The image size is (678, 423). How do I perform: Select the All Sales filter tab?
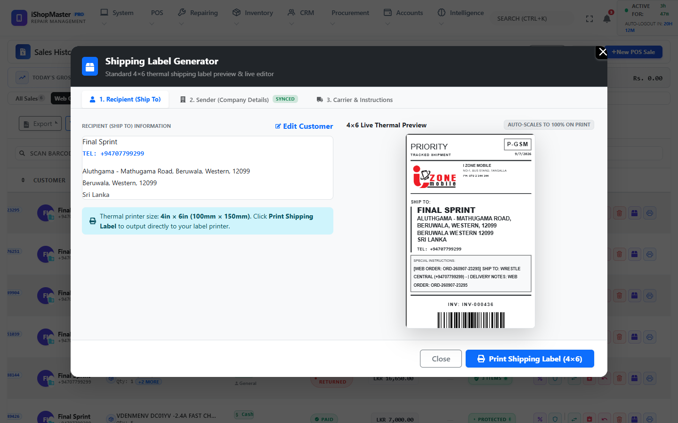30,98
